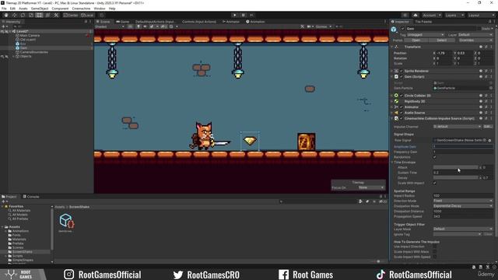Open the Collab cloud icon
This screenshot has height=280, width=498.
[416, 15]
